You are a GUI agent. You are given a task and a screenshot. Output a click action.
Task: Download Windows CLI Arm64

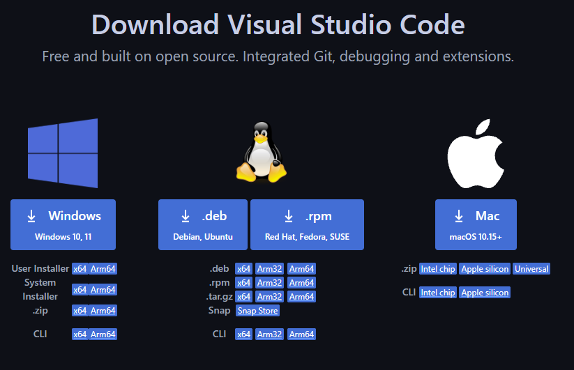(x=103, y=334)
